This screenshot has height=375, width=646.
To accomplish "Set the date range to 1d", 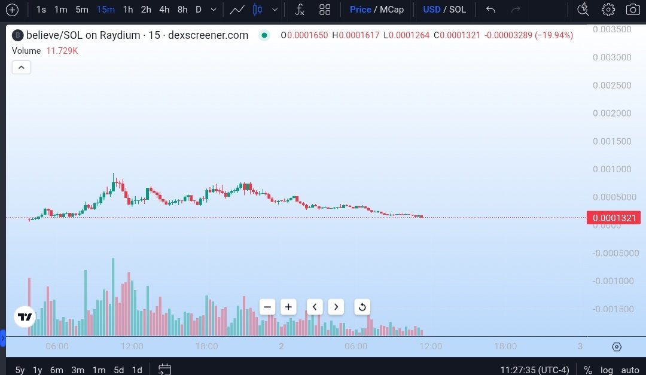I will click(x=137, y=370).
